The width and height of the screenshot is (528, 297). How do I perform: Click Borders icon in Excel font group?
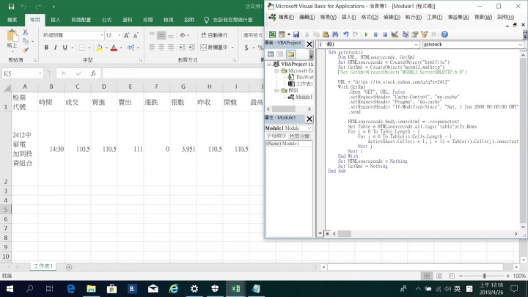coord(82,48)
